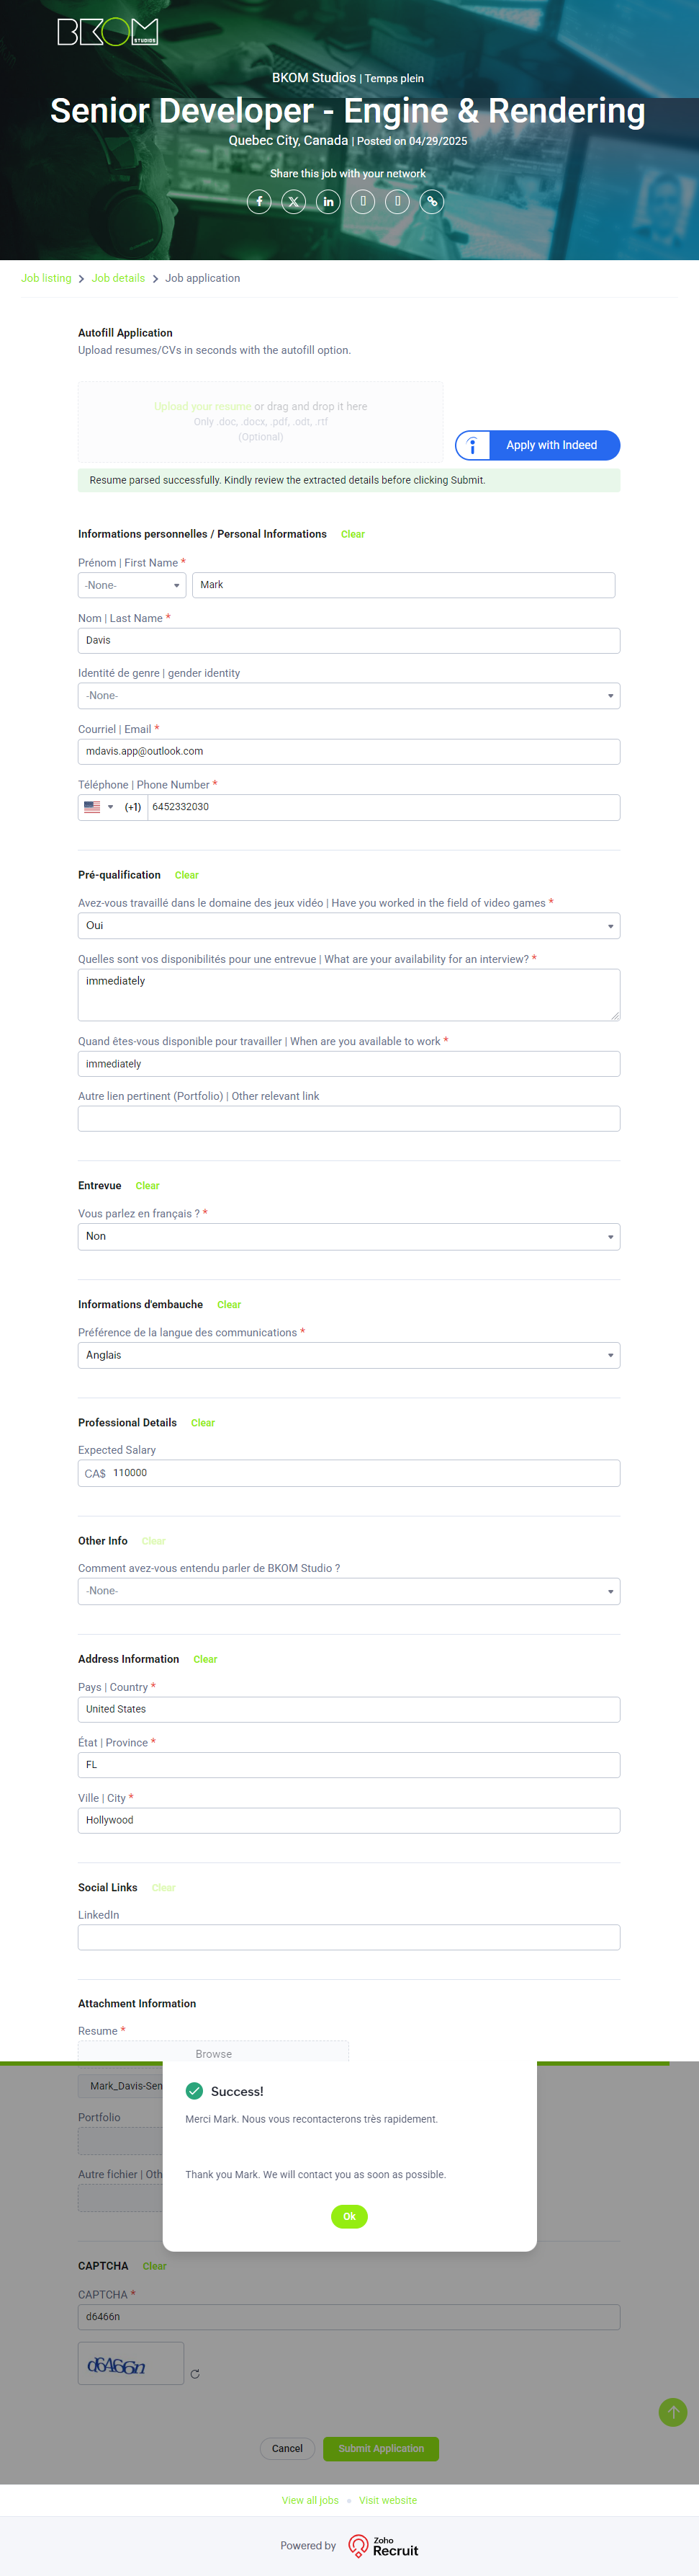Viewport: 699px width, 2576px height.
Task: Open the 'Vous parlez en français' dropdown
Action: (348, 1237)
